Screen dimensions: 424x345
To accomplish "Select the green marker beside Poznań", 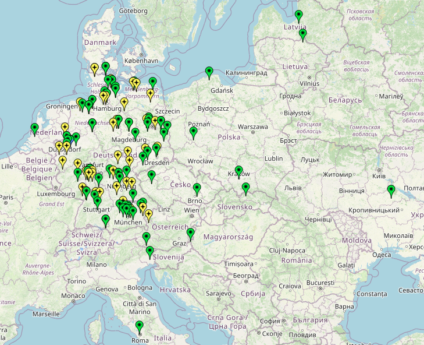I will [194, 133].
